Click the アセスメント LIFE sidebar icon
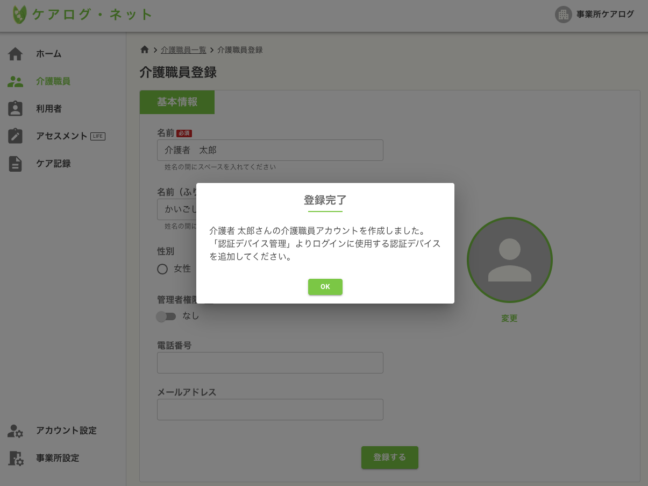This screenshot has width=648, height=486. (15, 136)
